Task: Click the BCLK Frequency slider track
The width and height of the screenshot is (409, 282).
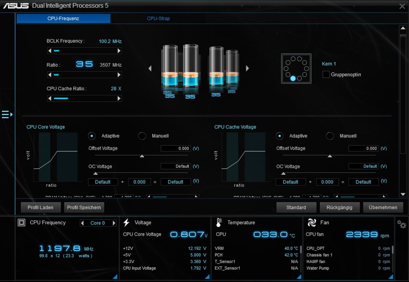Action: tap(85, 51)
